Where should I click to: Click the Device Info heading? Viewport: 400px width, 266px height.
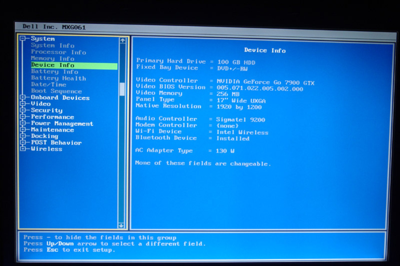click(265, 50)
